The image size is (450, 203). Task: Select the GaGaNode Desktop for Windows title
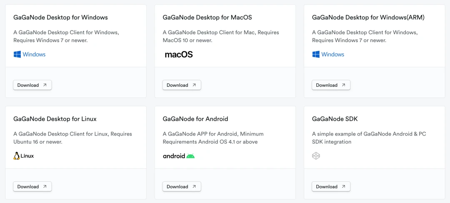pyautogui.click(x=60, y=18)
